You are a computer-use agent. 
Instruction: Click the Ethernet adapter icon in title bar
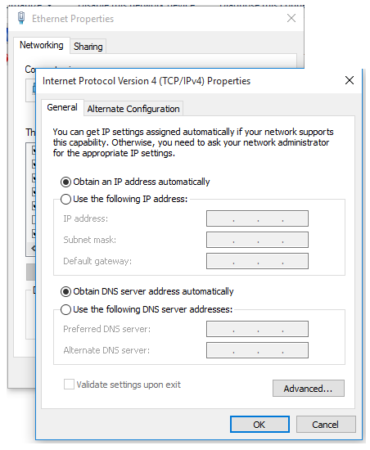click(21, 18)
